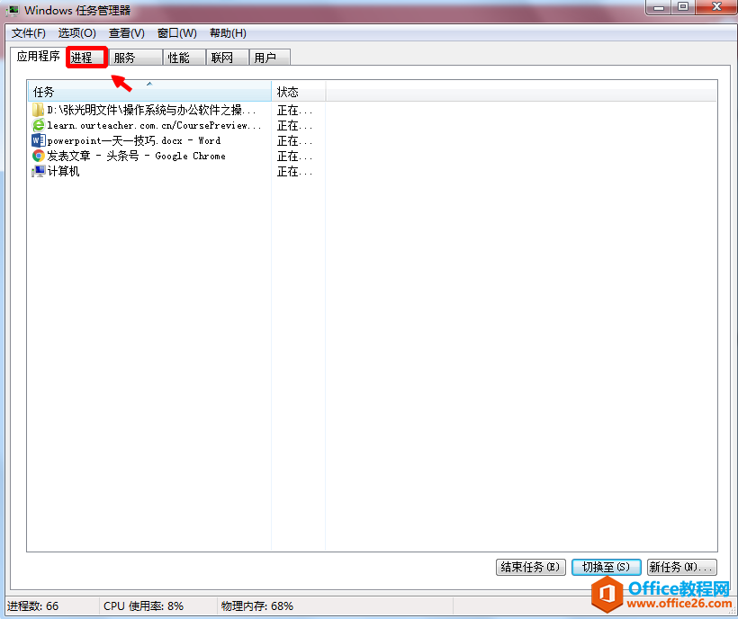Click the 进程数: 66 status bar entry

click(33, 606)
